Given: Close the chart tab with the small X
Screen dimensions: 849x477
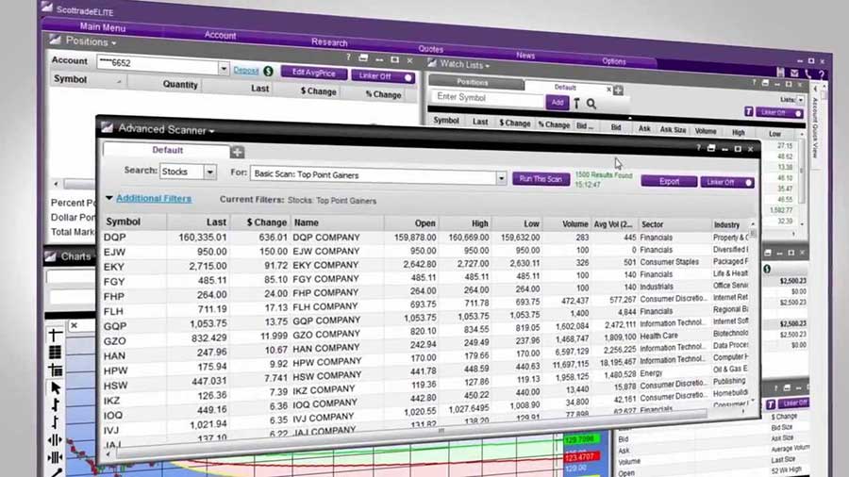Looking at the screenshot, I should click(x=75, y=325).
